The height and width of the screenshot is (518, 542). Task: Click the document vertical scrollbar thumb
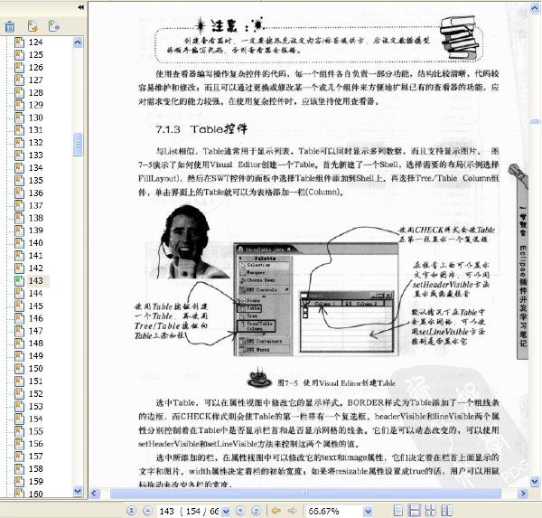click(535, 121)
